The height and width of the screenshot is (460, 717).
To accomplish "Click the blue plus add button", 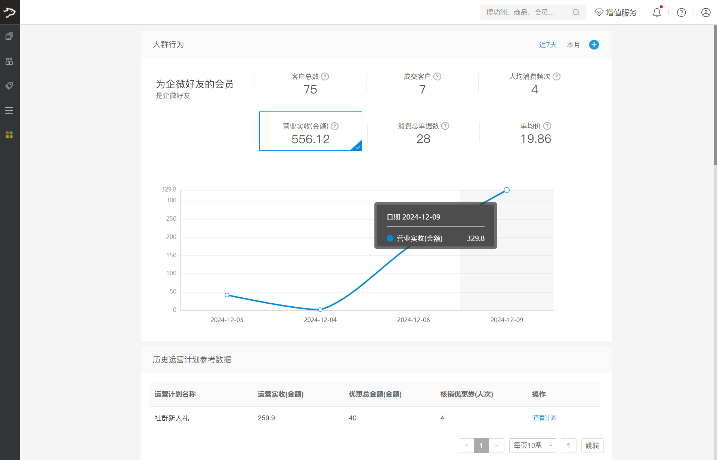I will (594, 45).
